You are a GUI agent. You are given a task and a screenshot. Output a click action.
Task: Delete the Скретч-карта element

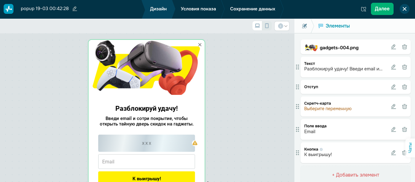click(x=404, y=107)
